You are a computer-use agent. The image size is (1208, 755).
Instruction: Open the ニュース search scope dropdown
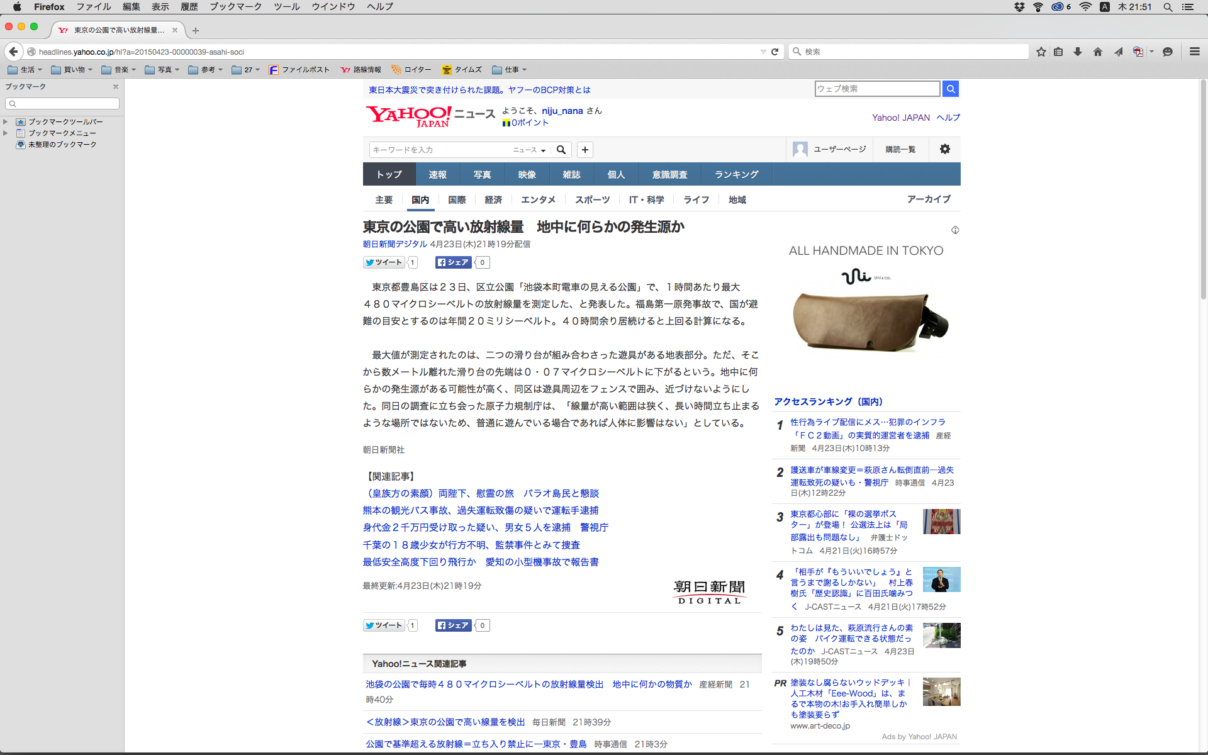529,150
